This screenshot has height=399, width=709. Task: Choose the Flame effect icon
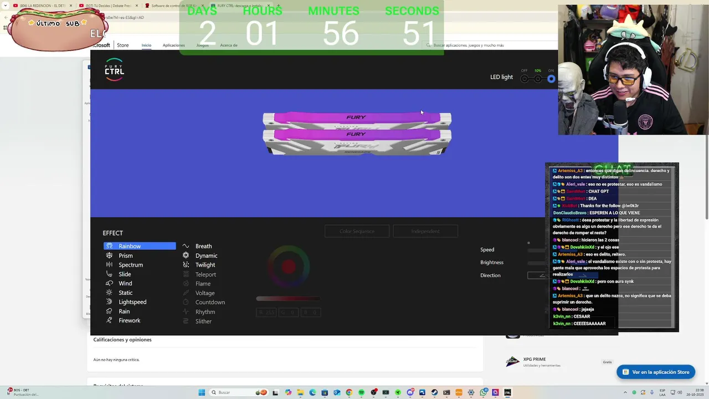tap(186, 284)
